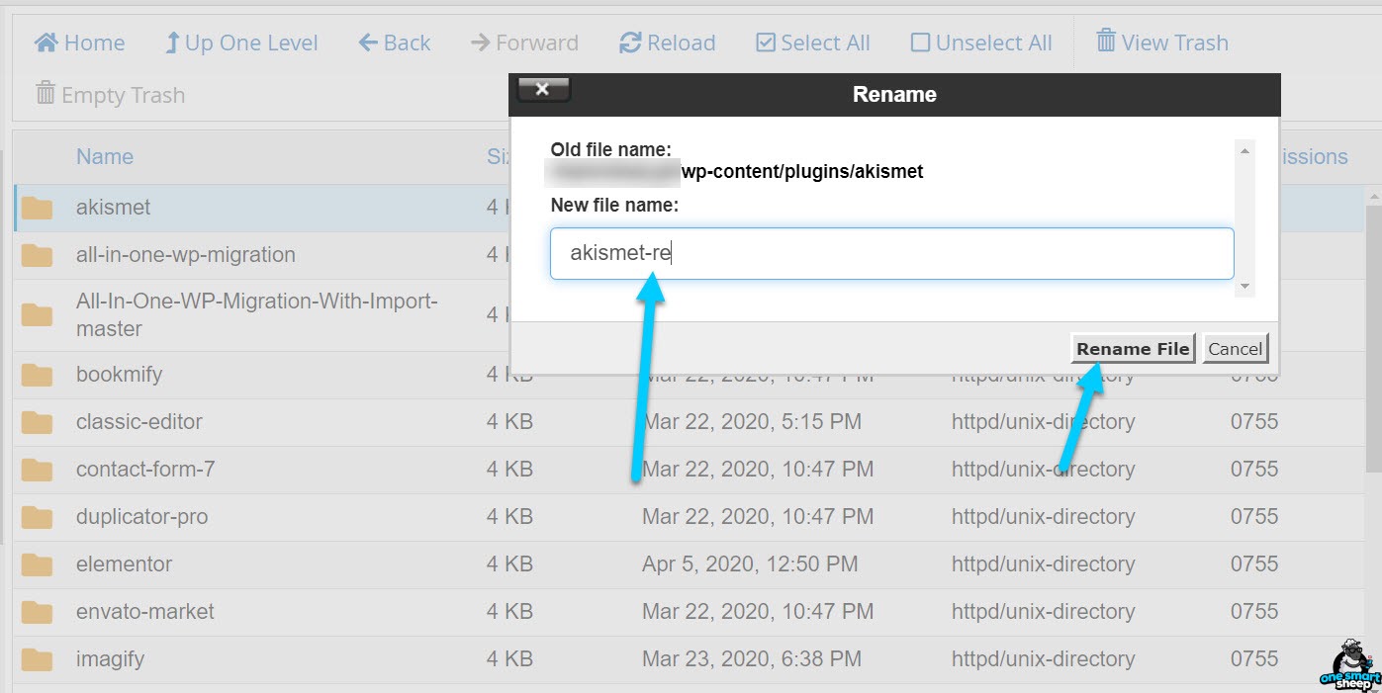This screenshot has width=1382, height=693.
Task: Select the imagify folder
Action: [x=690, y=659]
